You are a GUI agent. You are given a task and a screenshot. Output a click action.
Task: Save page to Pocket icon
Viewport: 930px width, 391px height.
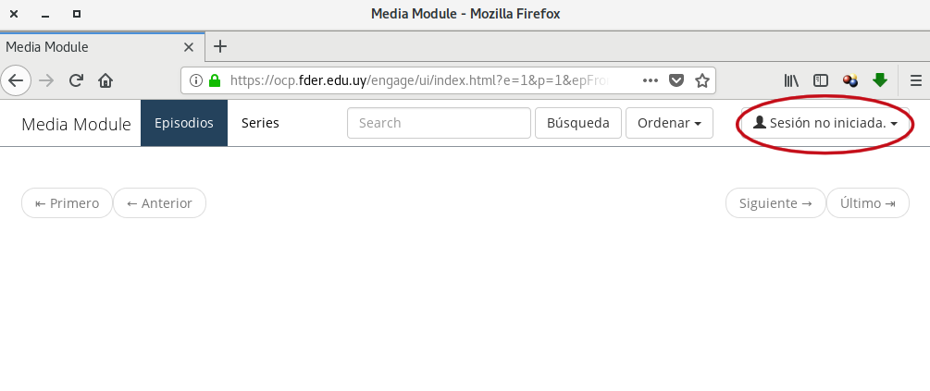coord(676,80)
